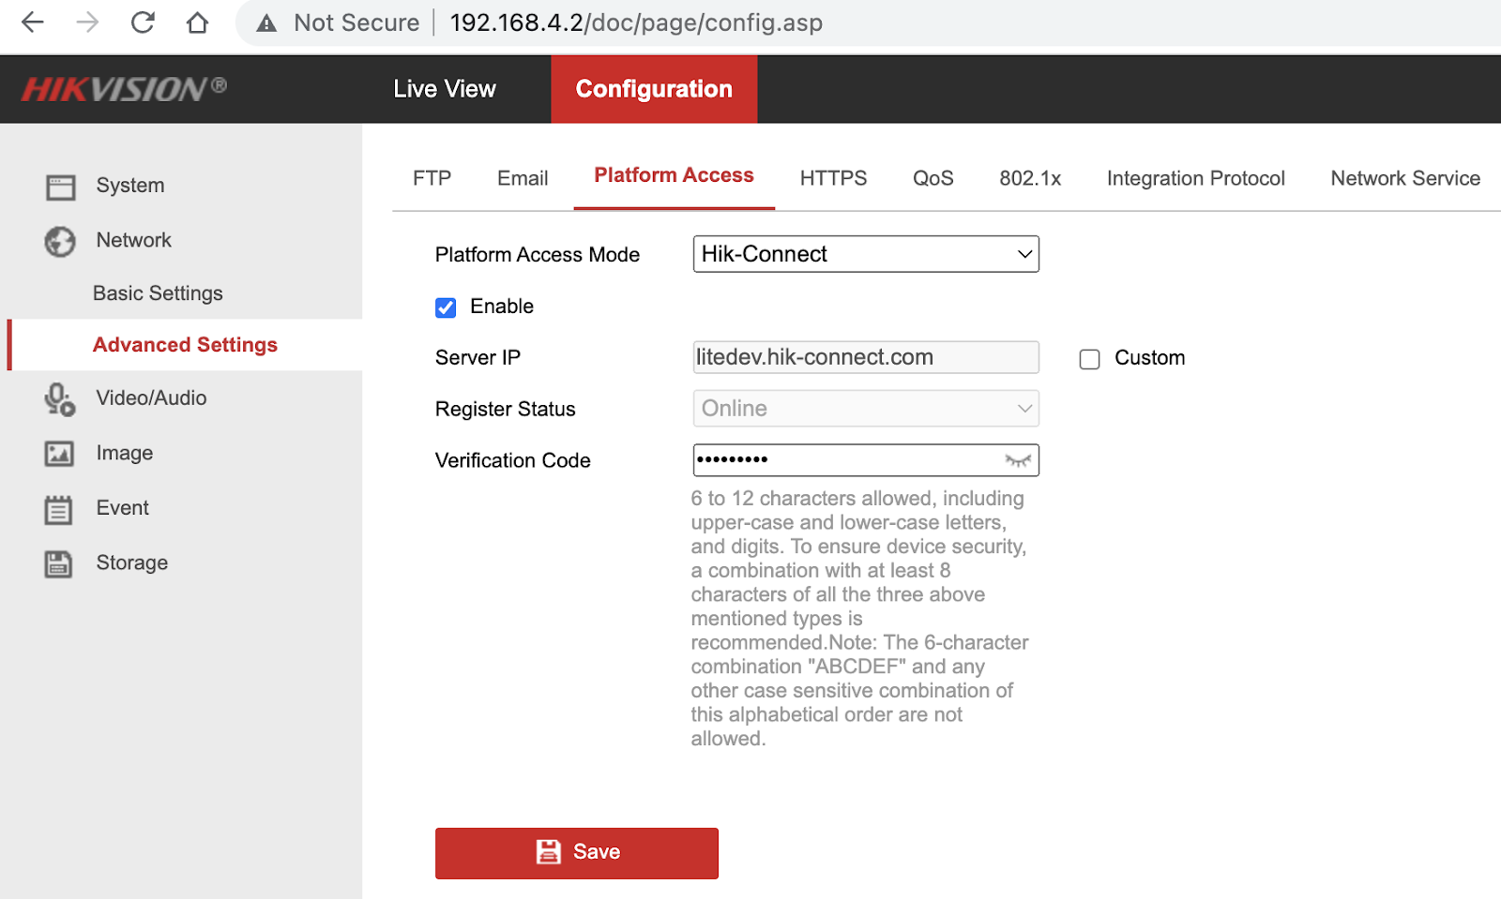Click the Verification Code password field
The image size is (1501, 899).
pos(866,460)
